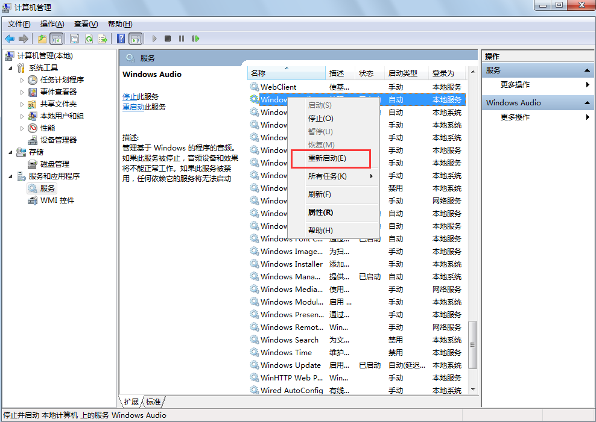Collapse the 系统工具 tree node

pos(11,68)
